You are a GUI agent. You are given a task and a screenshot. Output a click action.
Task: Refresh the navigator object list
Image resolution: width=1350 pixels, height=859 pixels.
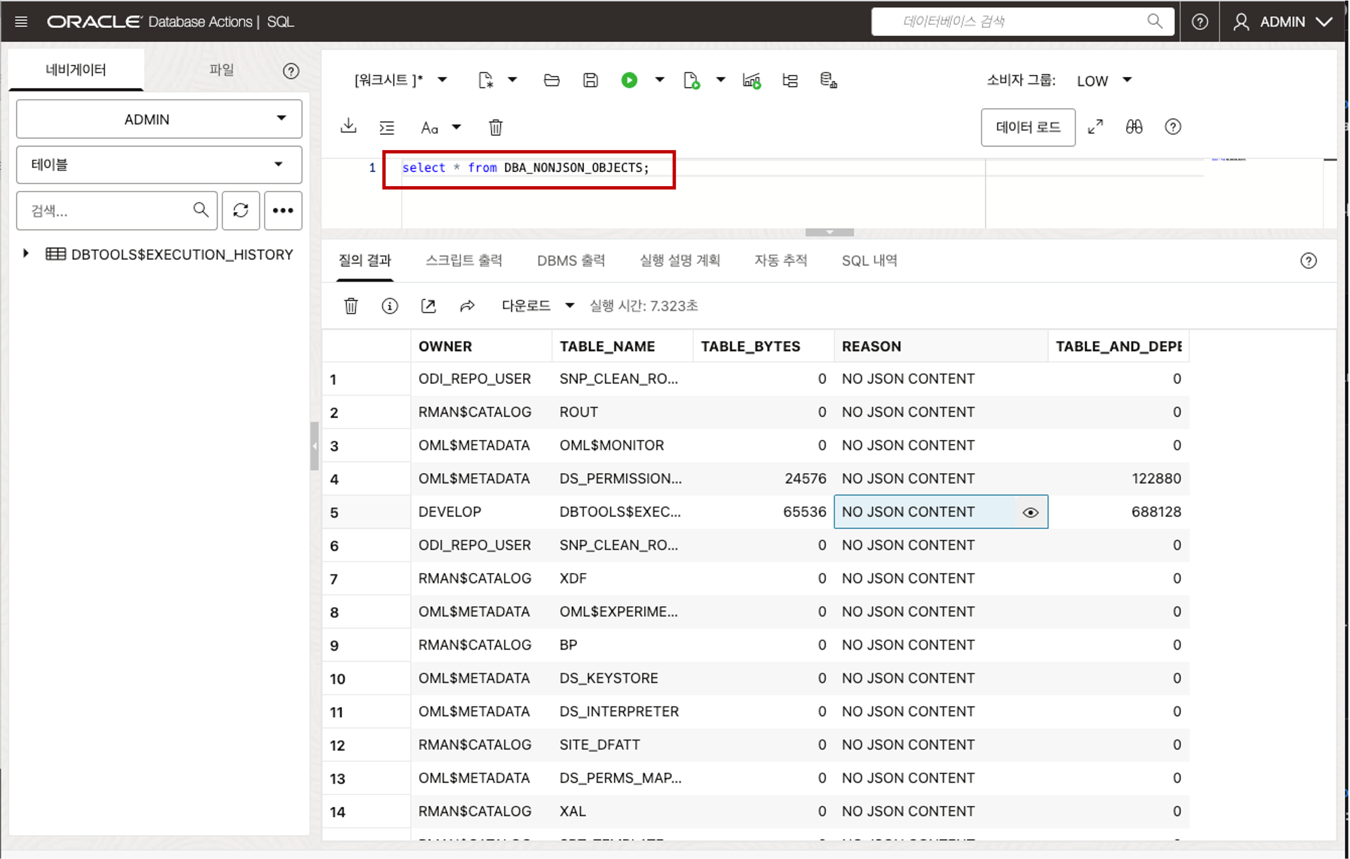point(240,210)
